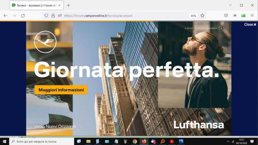Expand hidden system tray icons chevron
Viewport: 258px width, 145px height.
click(228, 141)
